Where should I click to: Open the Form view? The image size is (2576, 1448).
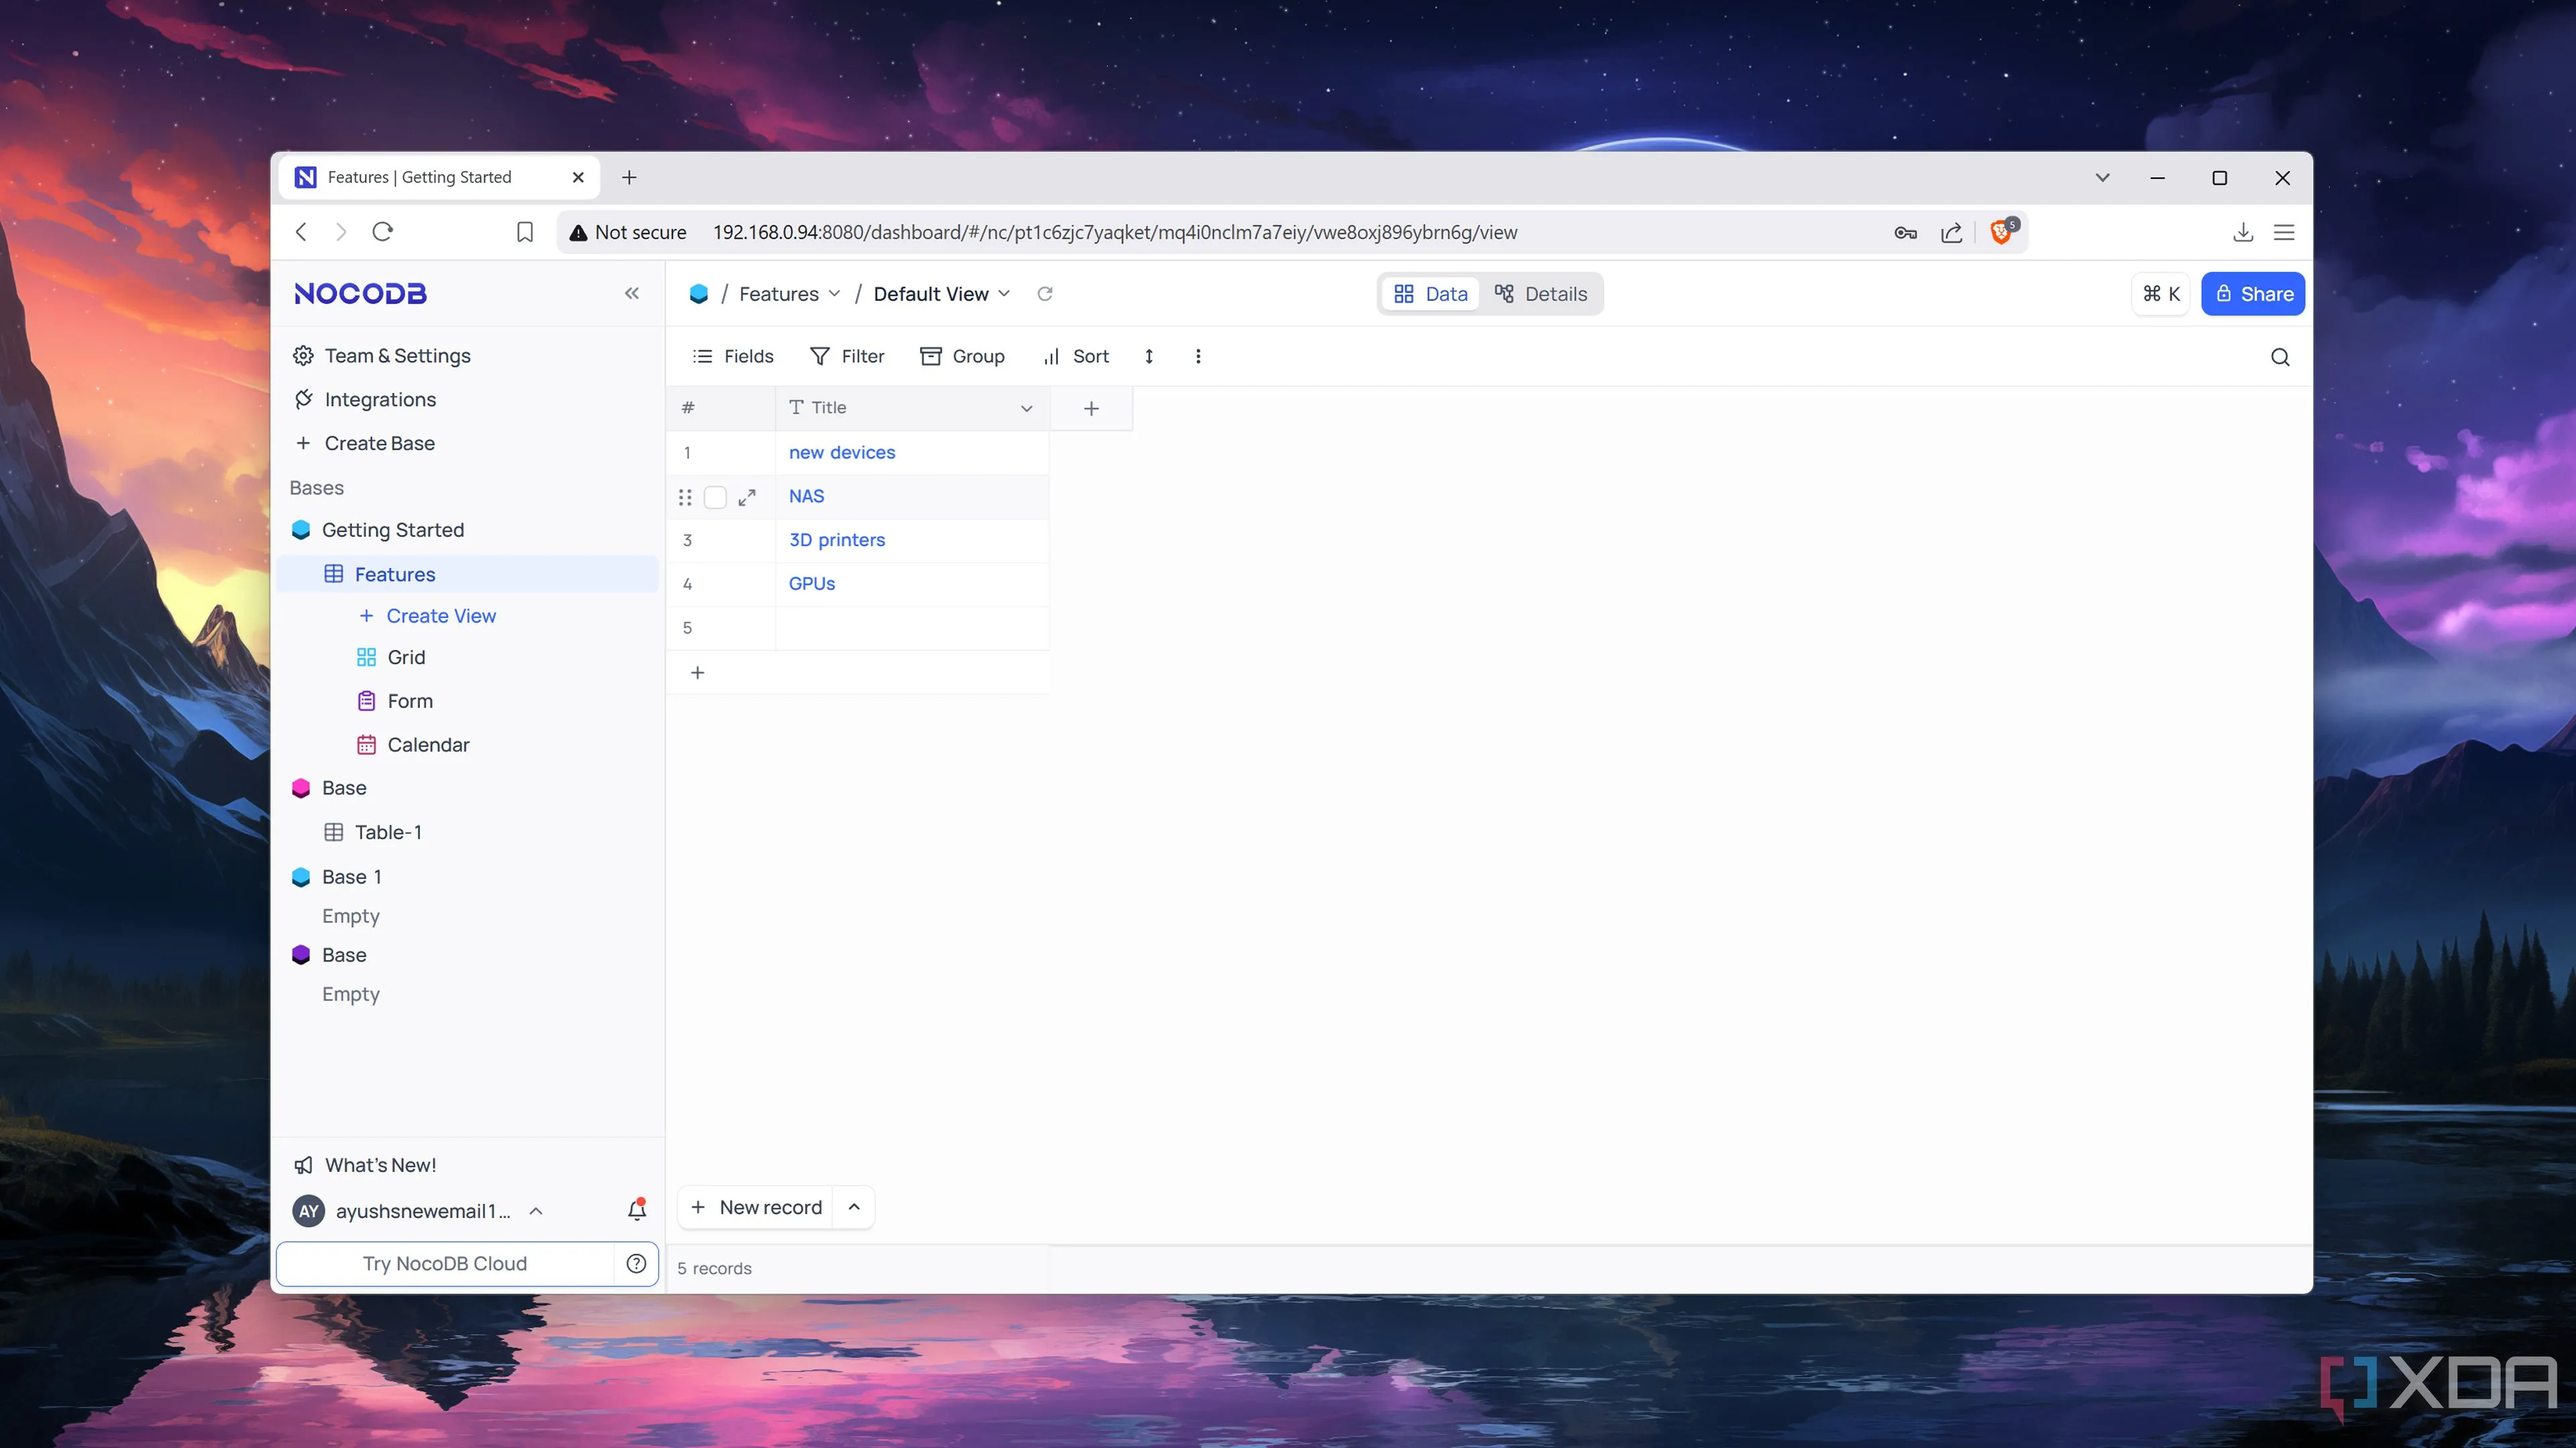coord(396,701)
